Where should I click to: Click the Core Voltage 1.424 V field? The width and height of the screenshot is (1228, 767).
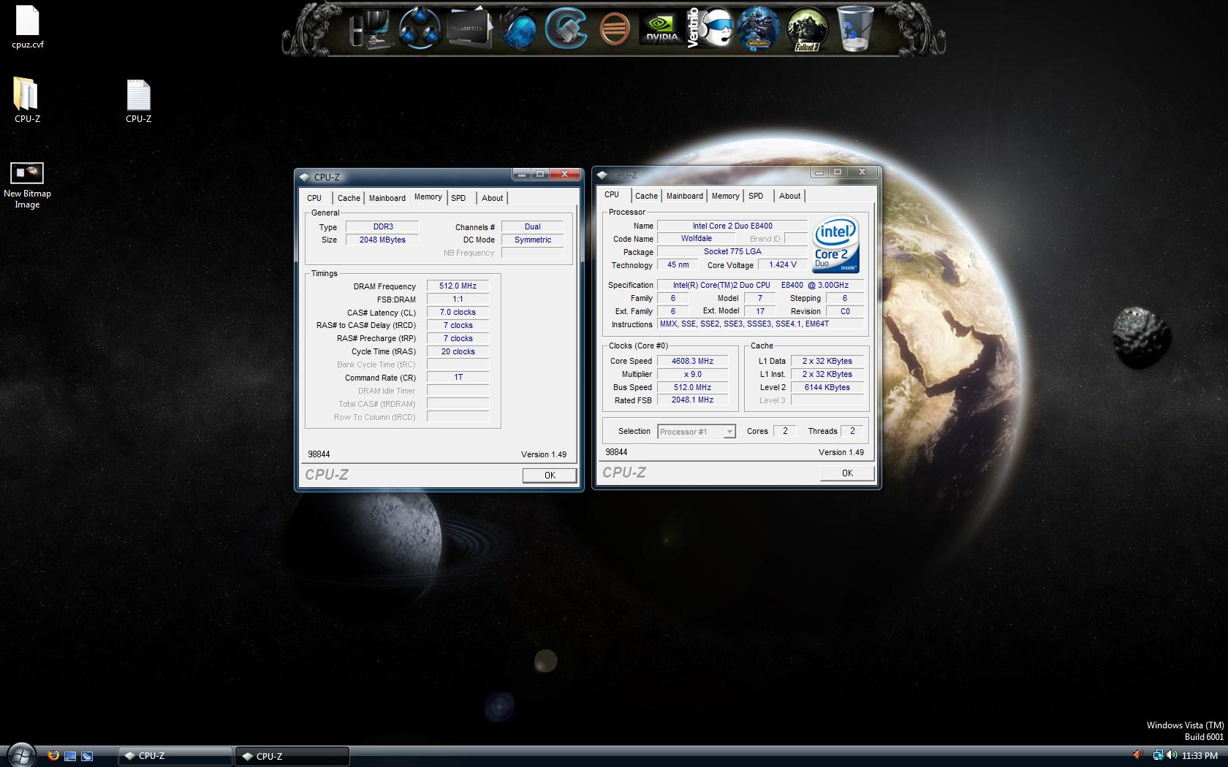tap(783, 265)
